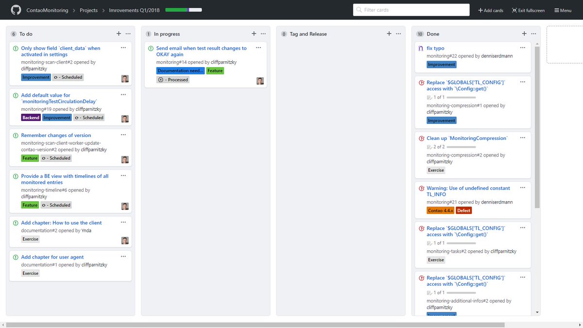Open the Menu panel
The height and width of the screenshot is (328, 583).
point(563,10)
